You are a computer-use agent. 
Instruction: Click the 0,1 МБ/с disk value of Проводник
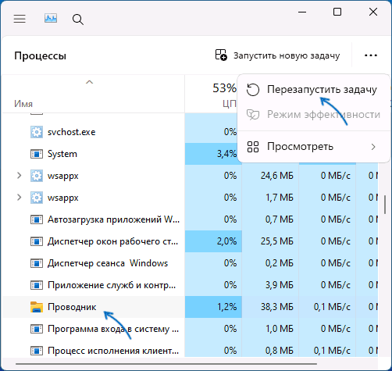332,307
